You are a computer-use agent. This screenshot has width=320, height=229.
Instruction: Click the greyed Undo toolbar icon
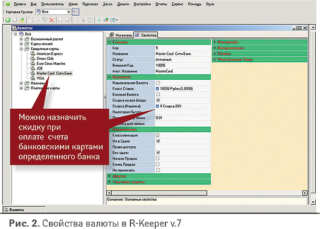[68, 20]
